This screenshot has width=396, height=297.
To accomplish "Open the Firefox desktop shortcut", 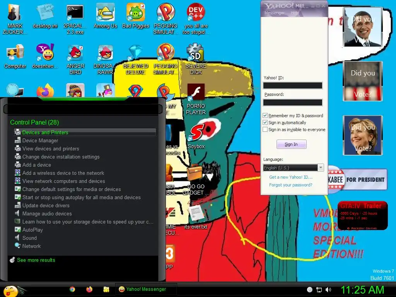I will [x=45, y=91].
